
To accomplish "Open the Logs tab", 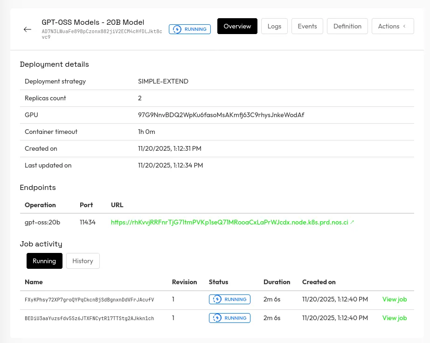I will click(274, 26).
